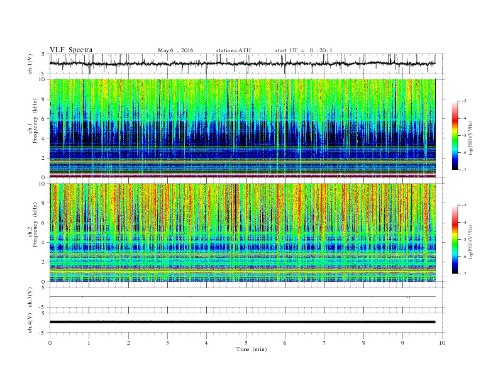Click the 'ch.2 Frequency (kHz)' axis label

tap(33, 225)
